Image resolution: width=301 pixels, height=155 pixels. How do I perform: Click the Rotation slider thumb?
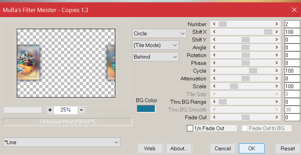coord(245,55)
